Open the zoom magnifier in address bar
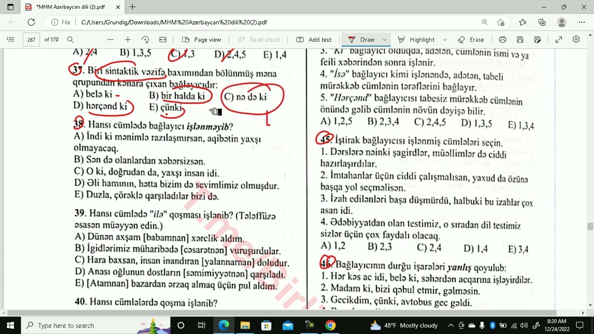Screen dimensions: 594x334 click(x=485, y=22)
